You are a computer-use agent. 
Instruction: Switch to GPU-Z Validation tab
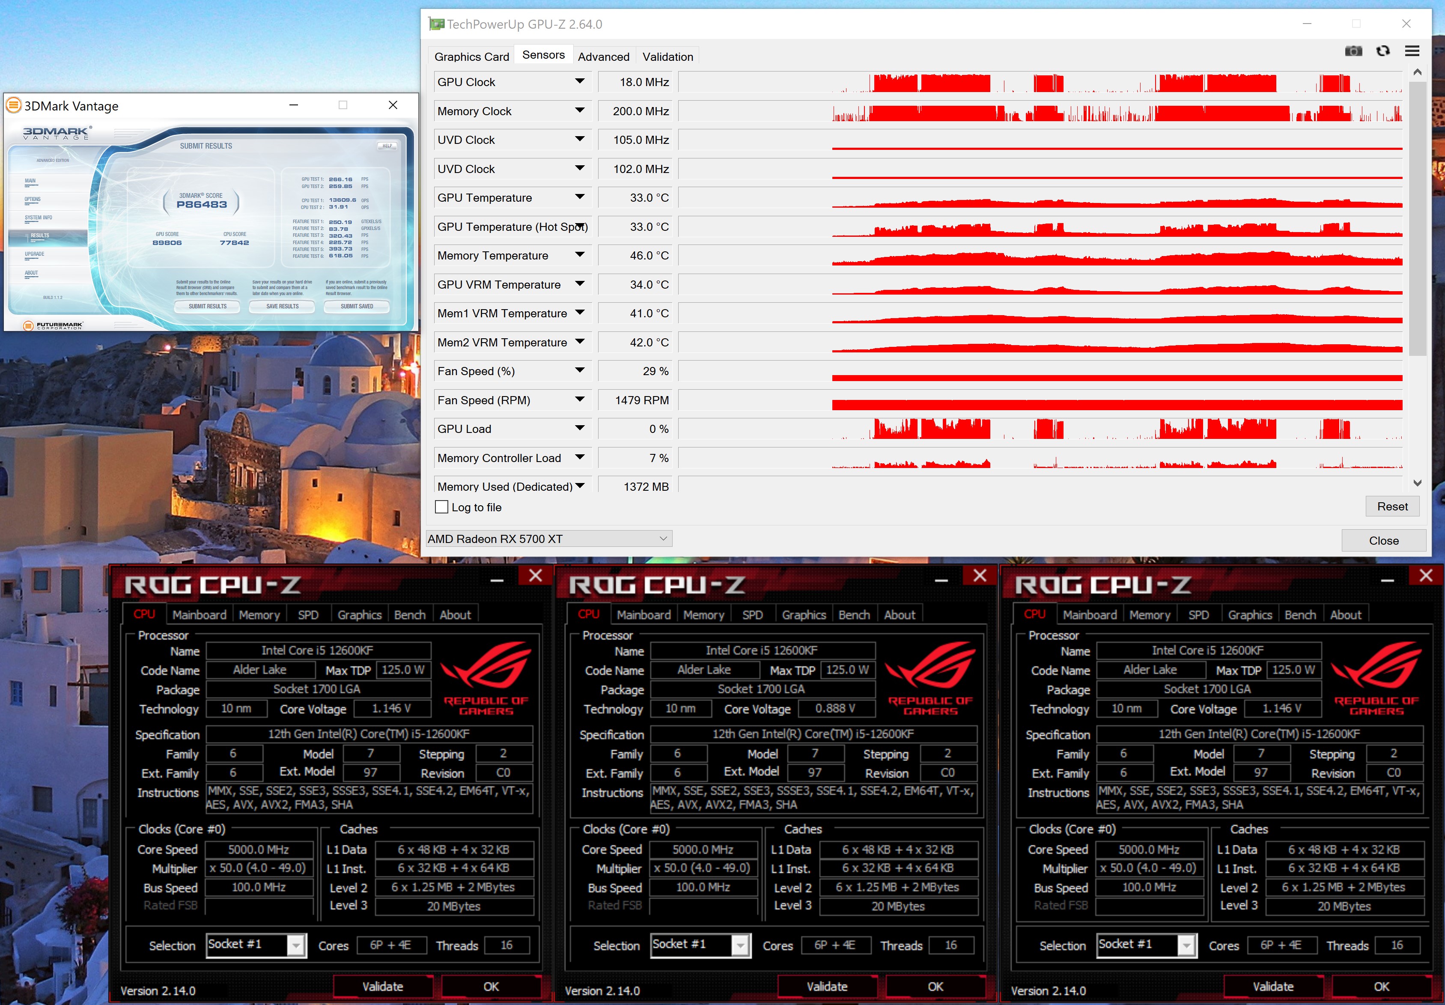coord(668,57)
